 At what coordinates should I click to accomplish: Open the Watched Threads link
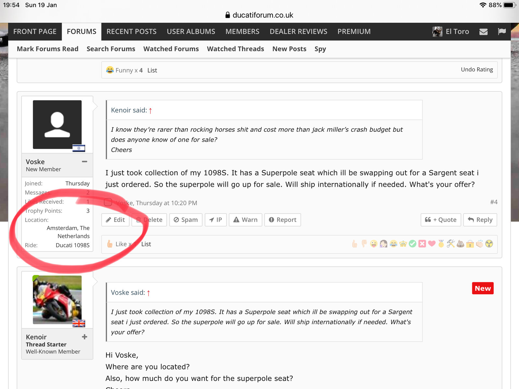[235, 49]
